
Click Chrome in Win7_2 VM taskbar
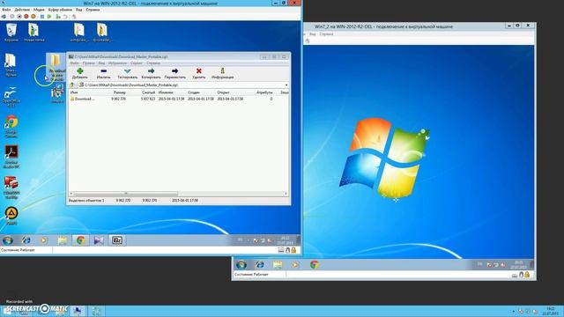point(314,265)
